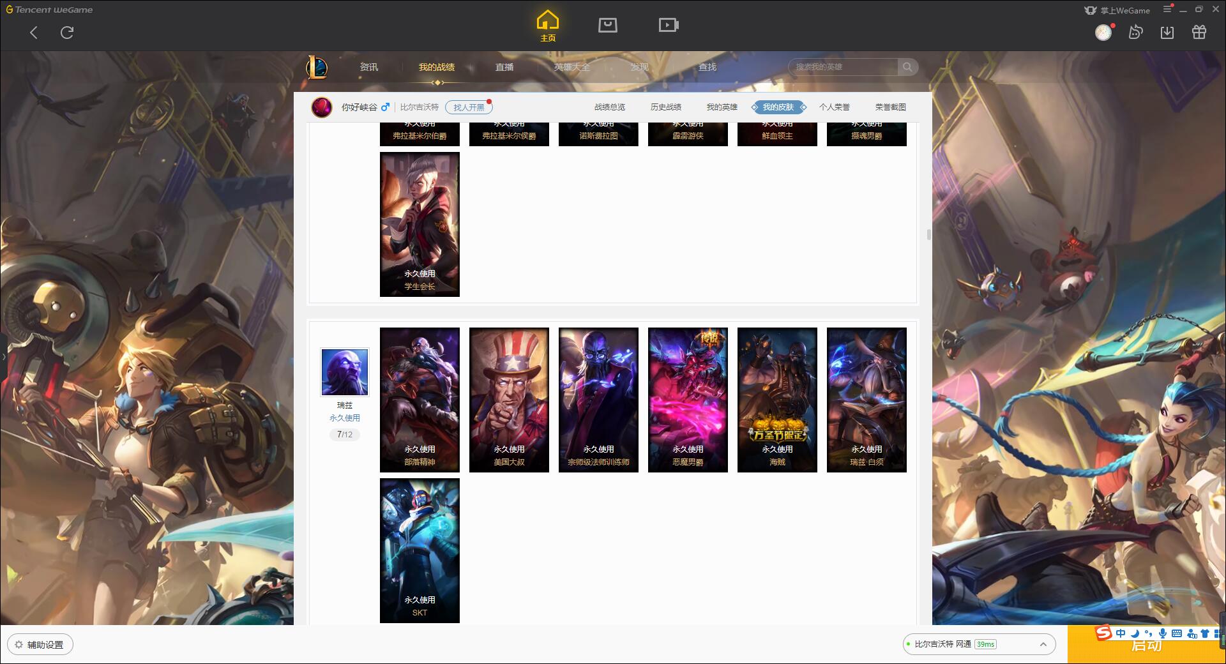Open the 海贼 Halloween skin card

tap(777, 400)
